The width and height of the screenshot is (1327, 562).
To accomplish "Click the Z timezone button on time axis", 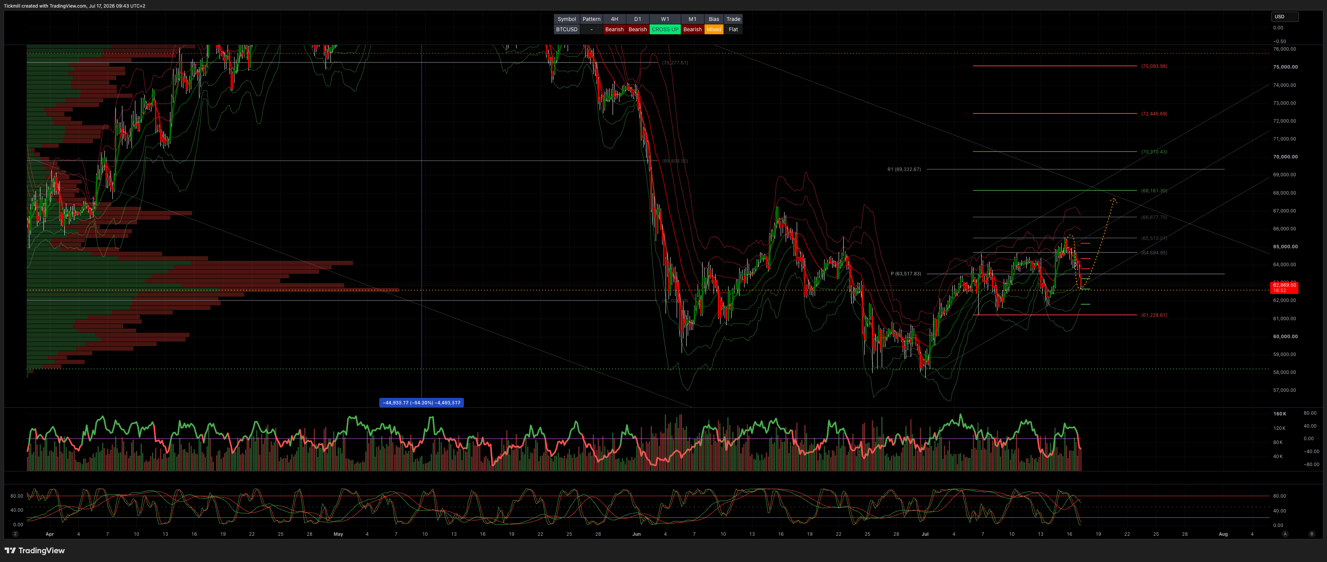I will (x=16, y=534).
